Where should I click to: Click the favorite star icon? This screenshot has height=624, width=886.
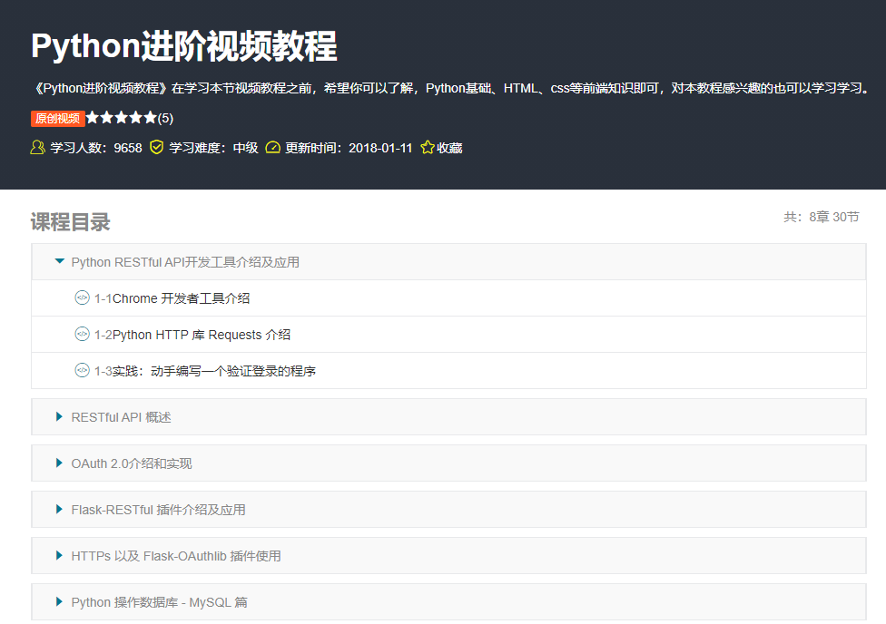pos(428,148)
